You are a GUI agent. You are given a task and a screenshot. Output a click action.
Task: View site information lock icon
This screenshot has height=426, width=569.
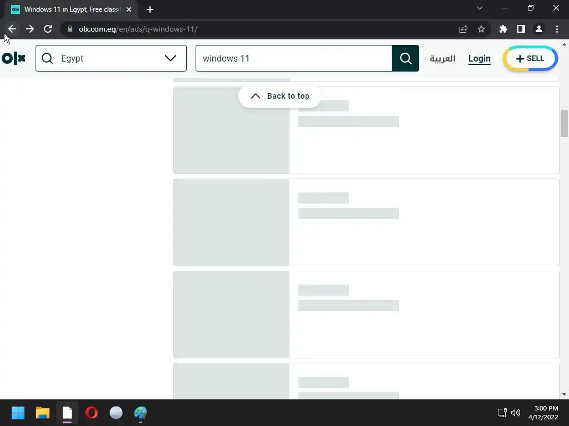coord(70,29)
